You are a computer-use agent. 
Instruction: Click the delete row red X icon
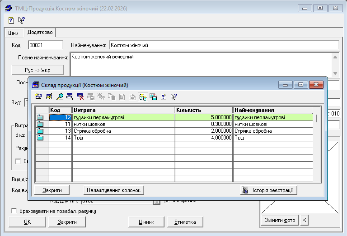pyautogui.click(x=80, y=96)
